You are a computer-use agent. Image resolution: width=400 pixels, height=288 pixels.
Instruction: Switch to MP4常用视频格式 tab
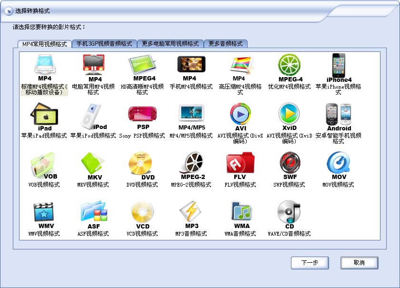click(44, 44)
